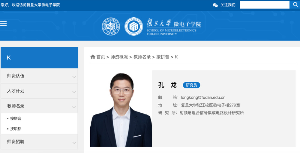
Task: Click the 研究员 title badge
Action: (191, 85)
